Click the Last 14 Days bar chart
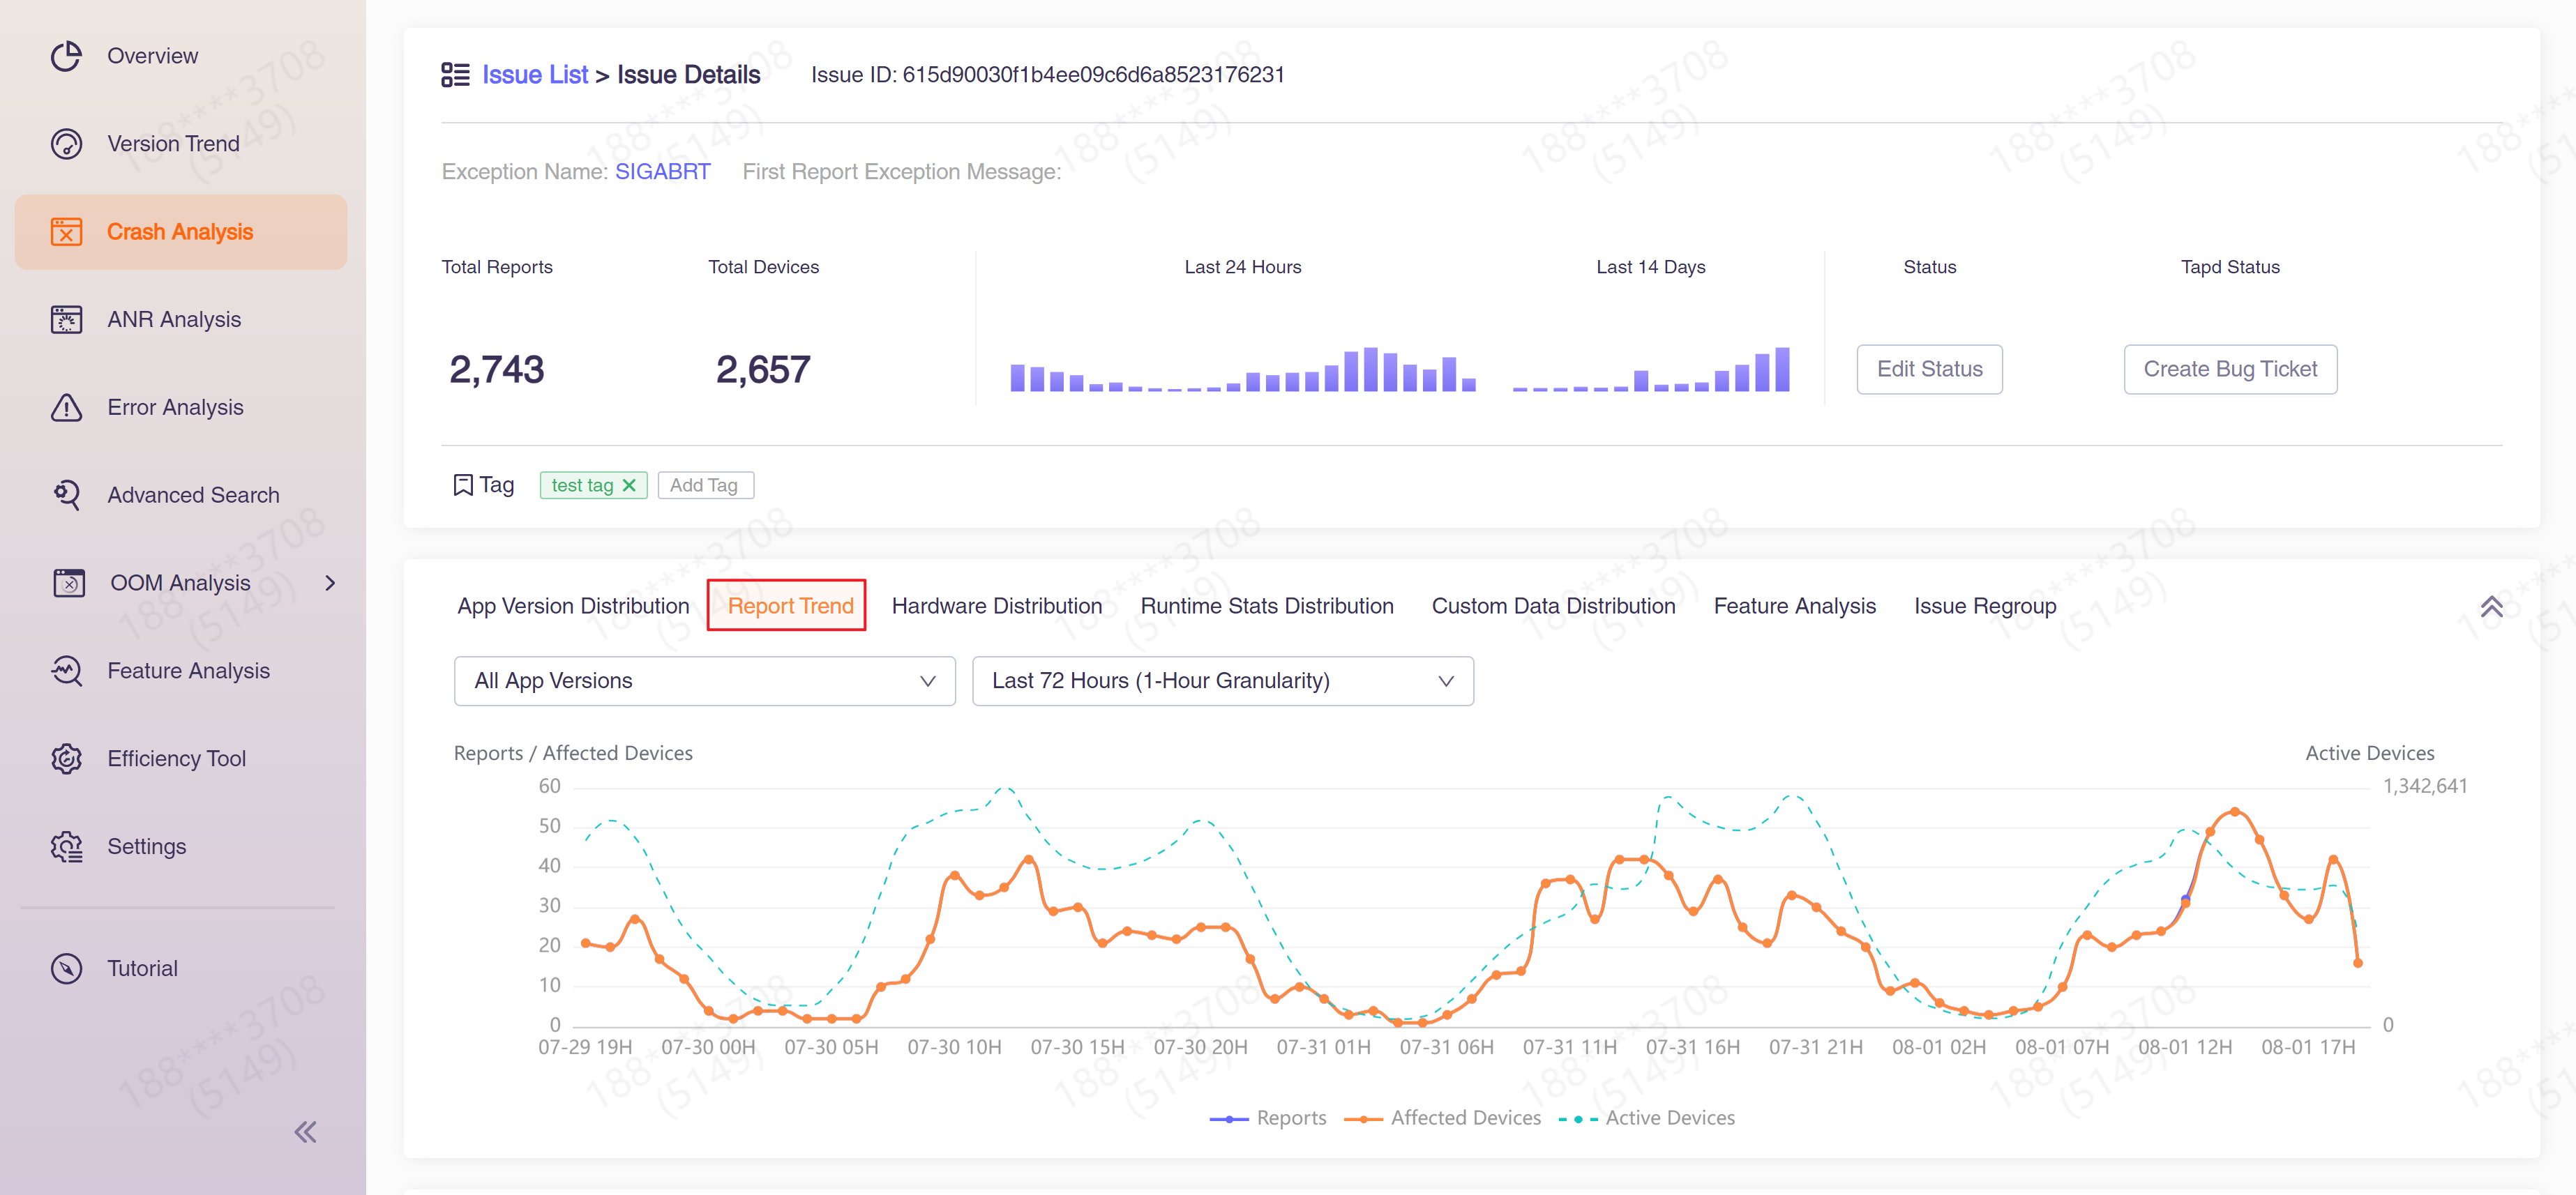Image resolution: width=2576 pixels, height=1195 pixels. 1650,369
